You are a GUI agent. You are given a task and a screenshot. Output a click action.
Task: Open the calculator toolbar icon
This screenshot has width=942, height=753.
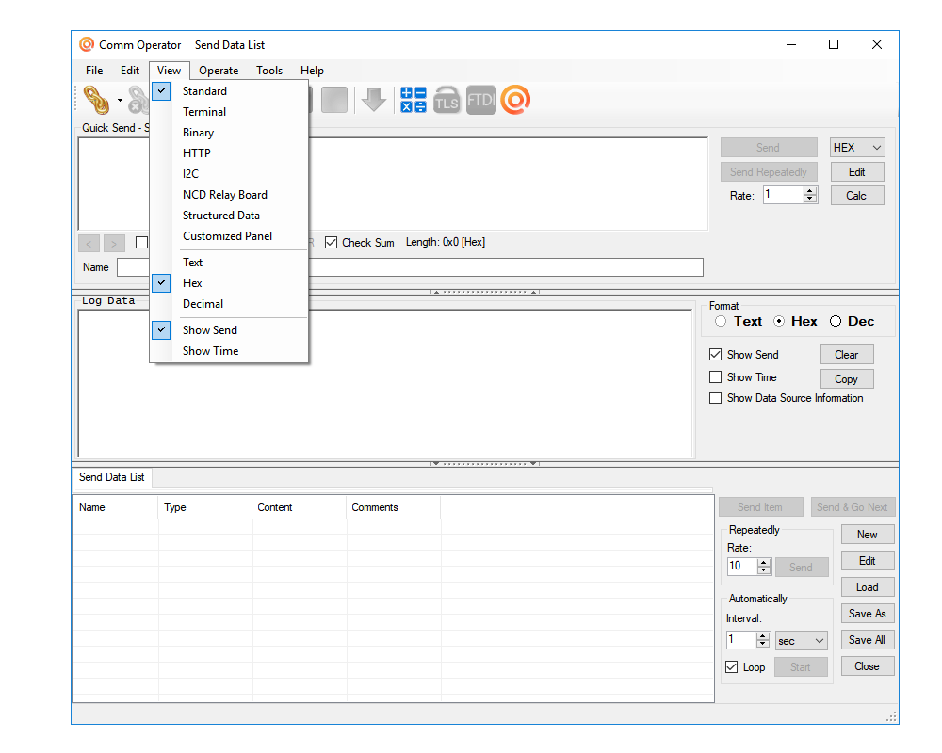click(x=414, y=100)
